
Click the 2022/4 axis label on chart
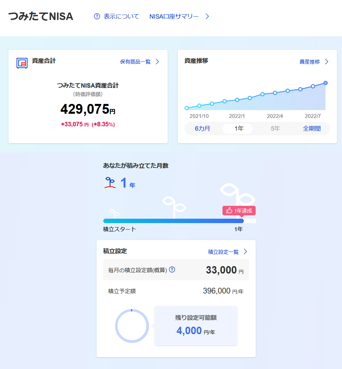[x=275, y=116]
